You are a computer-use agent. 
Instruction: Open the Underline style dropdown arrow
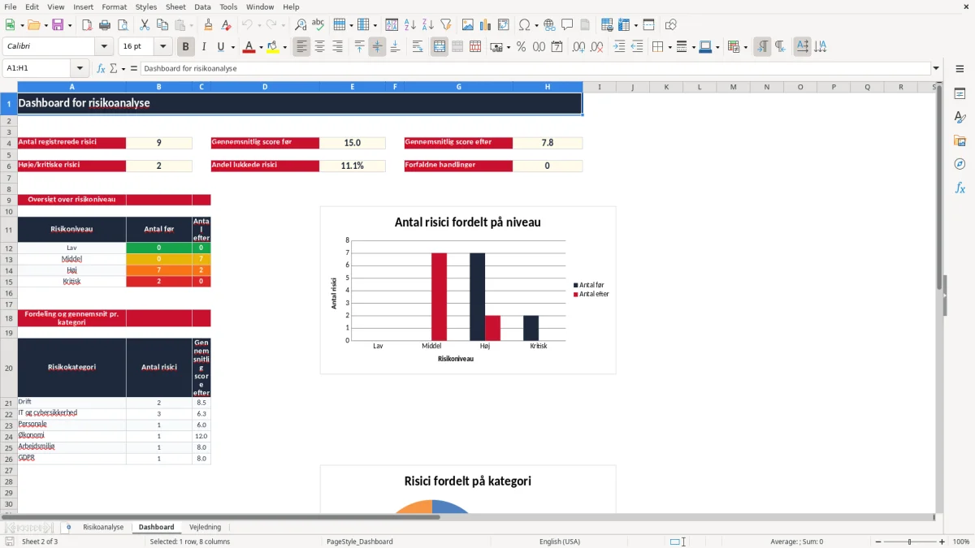coord(232,47)
